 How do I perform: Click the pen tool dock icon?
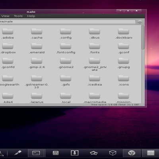click(18, 153)
